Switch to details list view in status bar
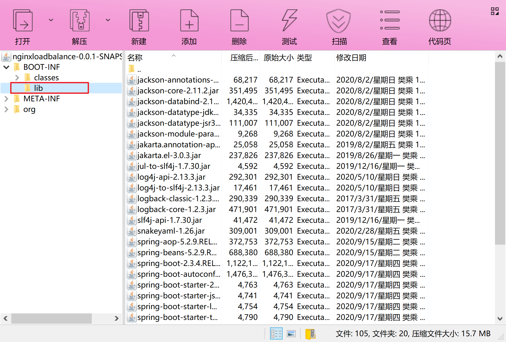506x342 pixels. tap(276, 334)
